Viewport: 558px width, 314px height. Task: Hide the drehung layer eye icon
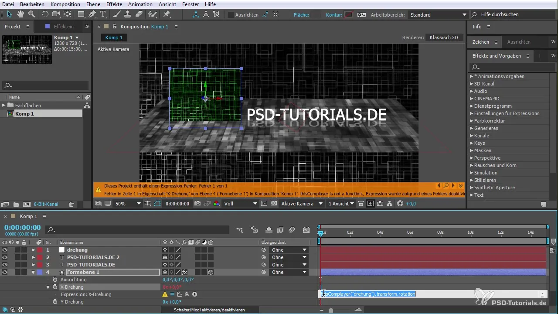[x=5, y=250]
